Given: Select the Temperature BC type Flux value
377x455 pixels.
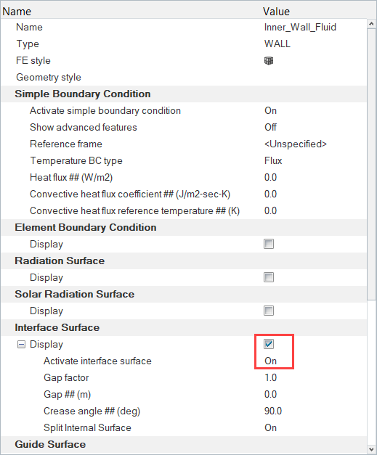Looking at the screenshot, I should point(273,161).
